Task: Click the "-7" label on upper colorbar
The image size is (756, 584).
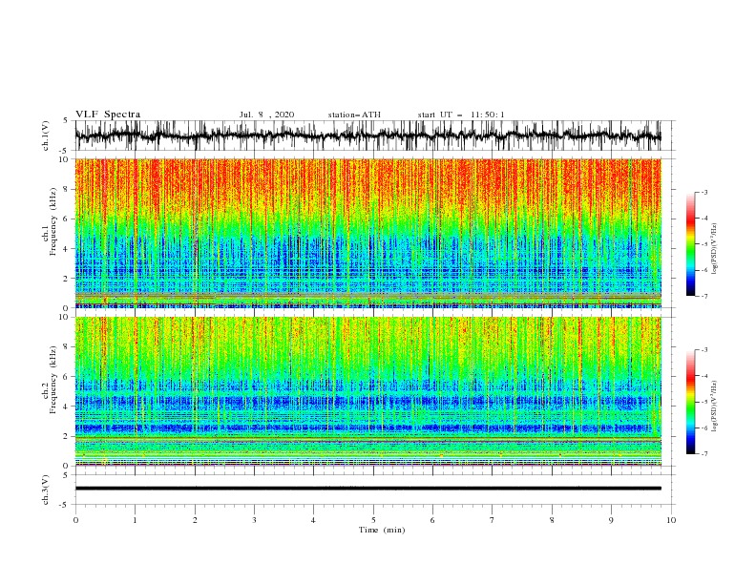Action: pos(703,296)
